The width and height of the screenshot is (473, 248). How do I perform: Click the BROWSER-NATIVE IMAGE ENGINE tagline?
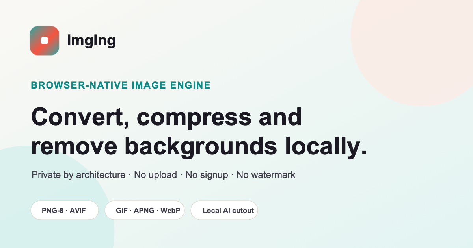coord(121,85)
